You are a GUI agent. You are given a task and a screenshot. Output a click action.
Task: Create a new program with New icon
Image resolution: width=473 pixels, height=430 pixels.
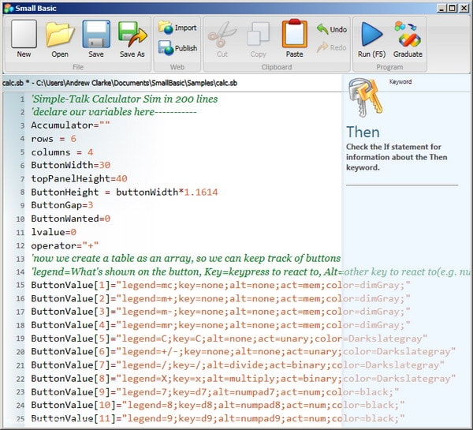pos(24,39)
